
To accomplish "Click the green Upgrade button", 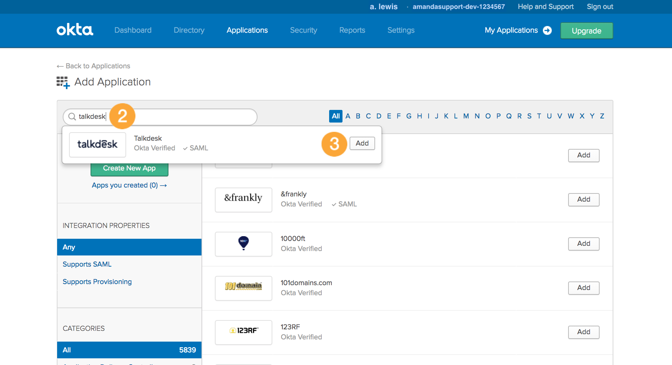I will [586, 31].
